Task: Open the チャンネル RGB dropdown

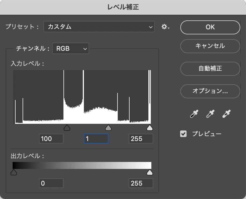Action: (70, 49)
